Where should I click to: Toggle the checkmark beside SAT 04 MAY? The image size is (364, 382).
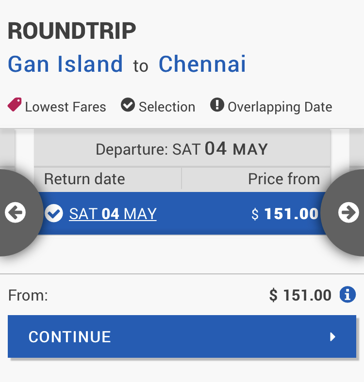[x=54, y=213]
